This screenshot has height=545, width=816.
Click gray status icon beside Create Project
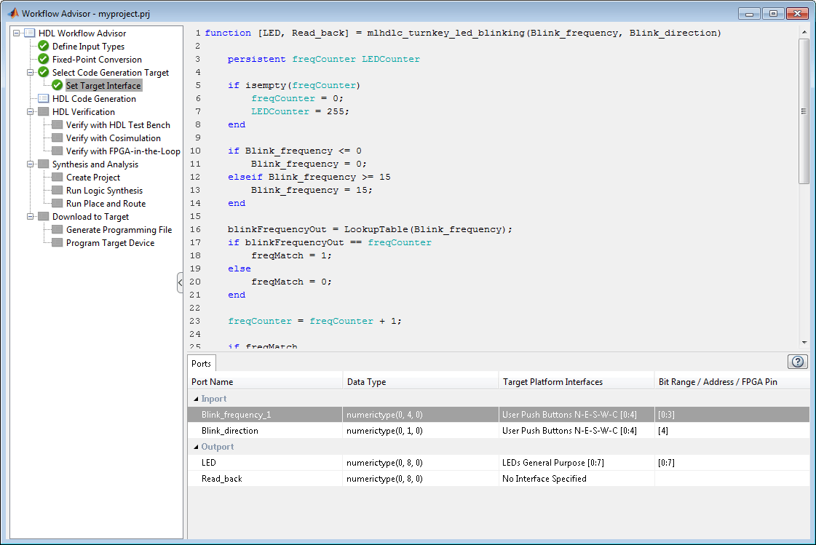pyautogui.click(x=58, y=178)
